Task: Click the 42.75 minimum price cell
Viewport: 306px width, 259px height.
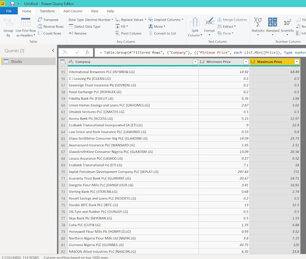Action: [x=224, y=245]
